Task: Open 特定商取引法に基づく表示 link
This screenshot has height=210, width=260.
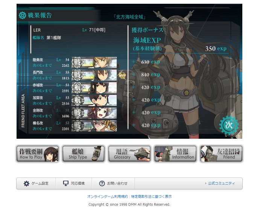Action: [151, 196]
